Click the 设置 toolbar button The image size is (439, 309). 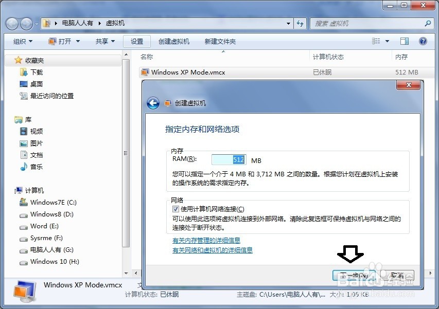point(137,41)
